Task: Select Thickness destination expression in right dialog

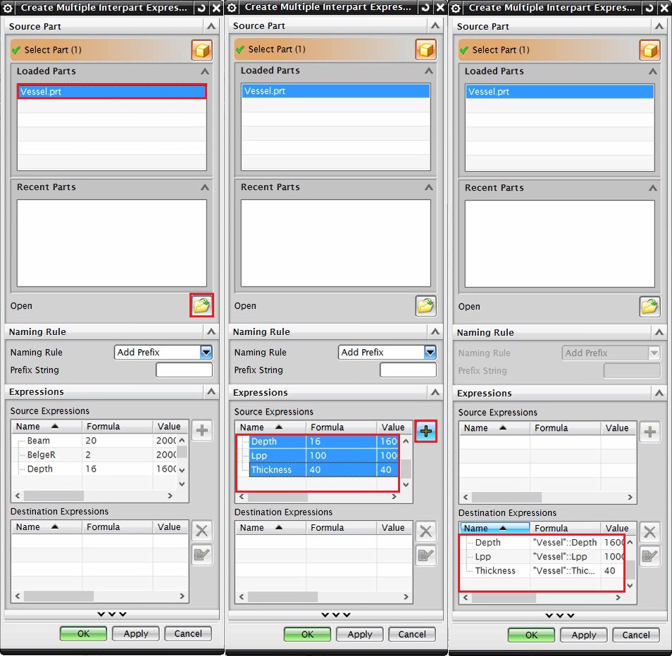Action: pyautogui.click(x=542, y=571)
